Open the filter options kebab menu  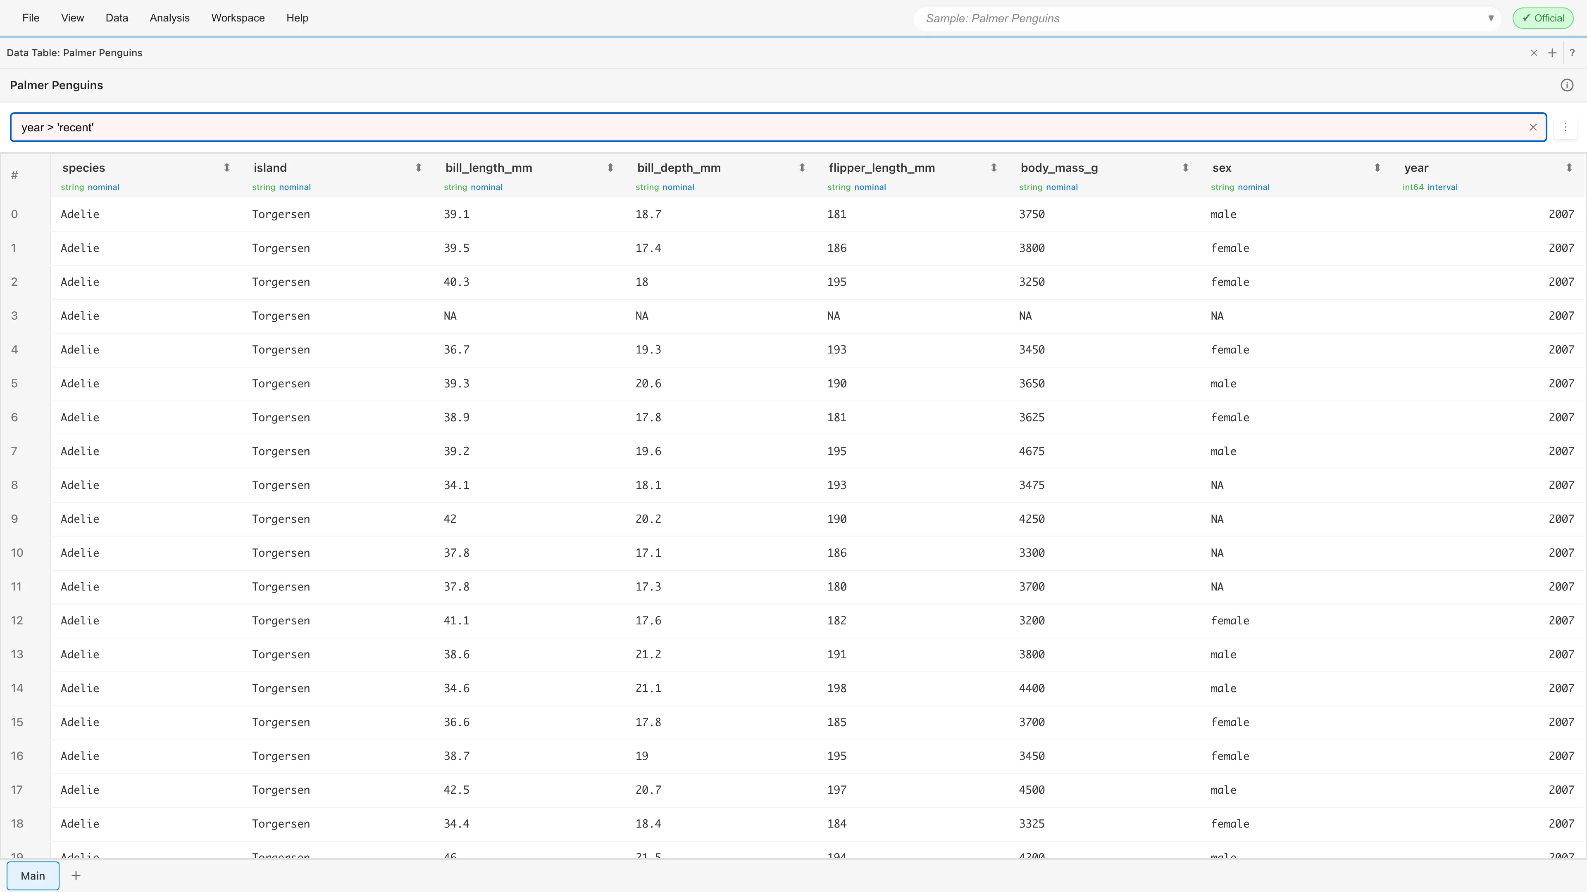(1566, 128)
